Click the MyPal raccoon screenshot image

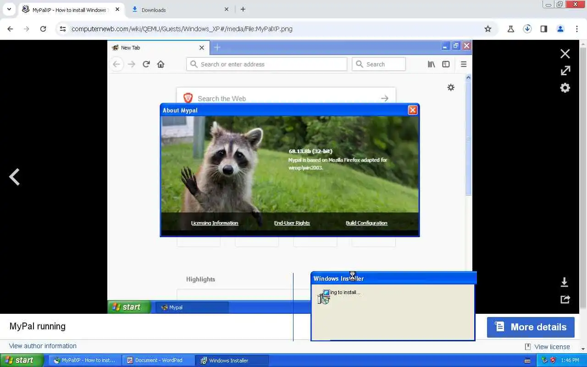click(289, 177)
